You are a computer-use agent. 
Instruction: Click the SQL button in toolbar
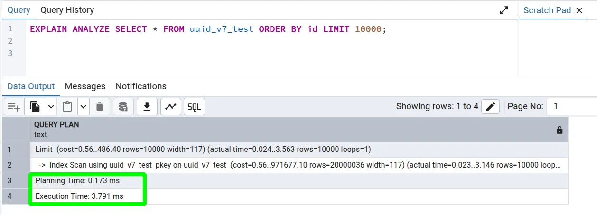click(194, 107)
